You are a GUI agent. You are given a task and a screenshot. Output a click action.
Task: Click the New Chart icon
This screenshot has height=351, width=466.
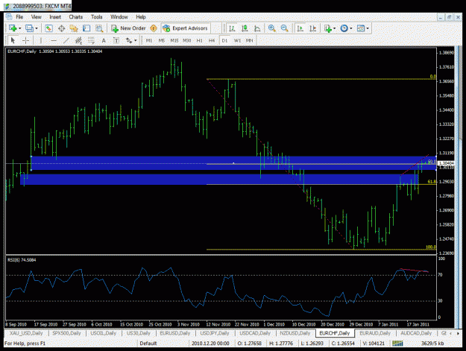pyautogui.click(x=13, y=28)
